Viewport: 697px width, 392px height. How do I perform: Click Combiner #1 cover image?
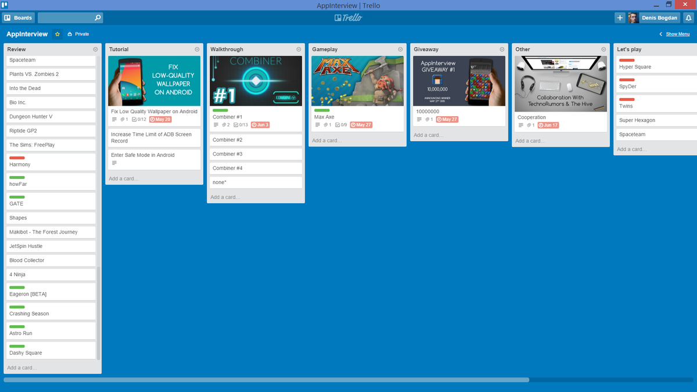(x=256, y=81)
